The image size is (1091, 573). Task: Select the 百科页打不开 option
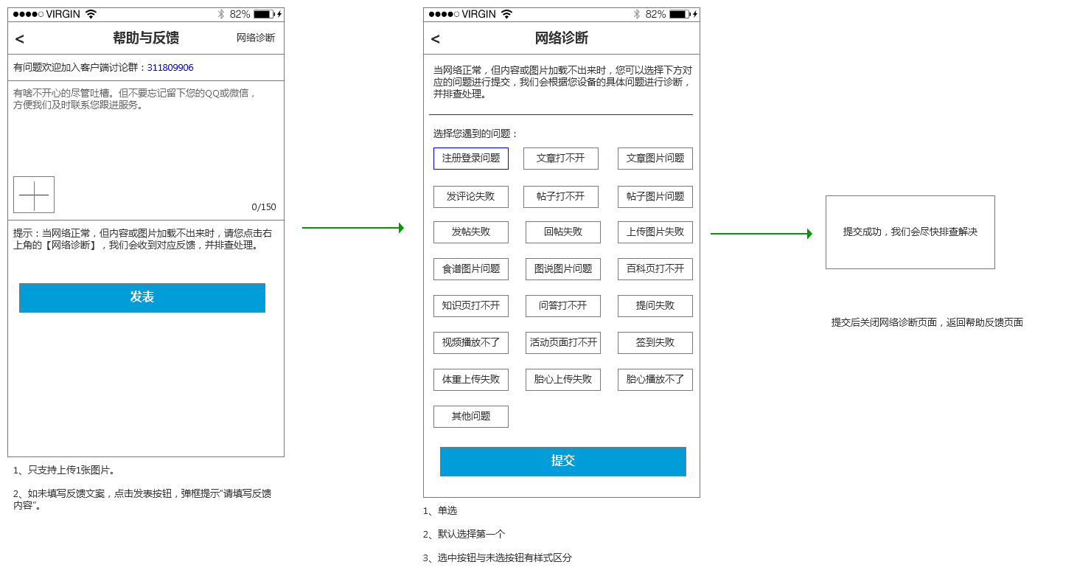pyautogui.click(x=655, y=269)
